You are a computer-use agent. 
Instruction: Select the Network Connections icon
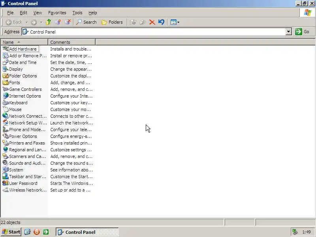[6, 116]
